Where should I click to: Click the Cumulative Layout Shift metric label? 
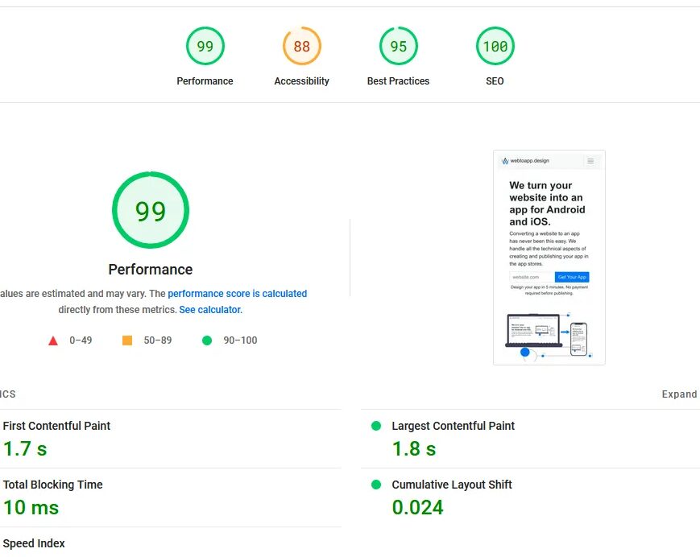coord(452,485)
